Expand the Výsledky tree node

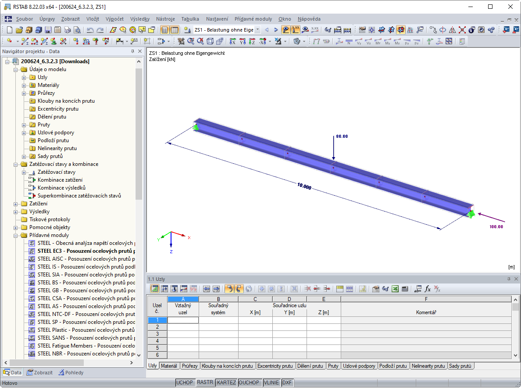tap(16, 212)
